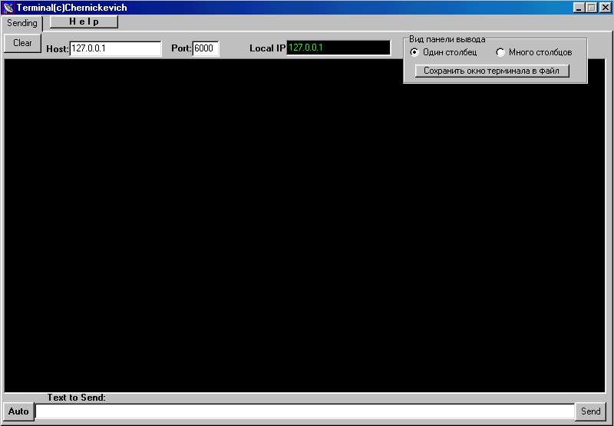This screenshot has width=614, height=426.
Task: Click the green Local IP display field
Action: point(338,48)
